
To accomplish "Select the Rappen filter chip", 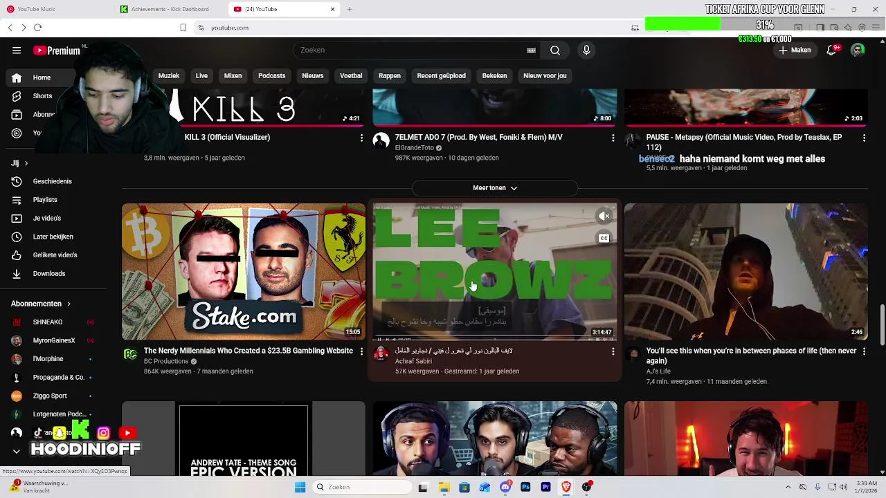I will point(390,75).
